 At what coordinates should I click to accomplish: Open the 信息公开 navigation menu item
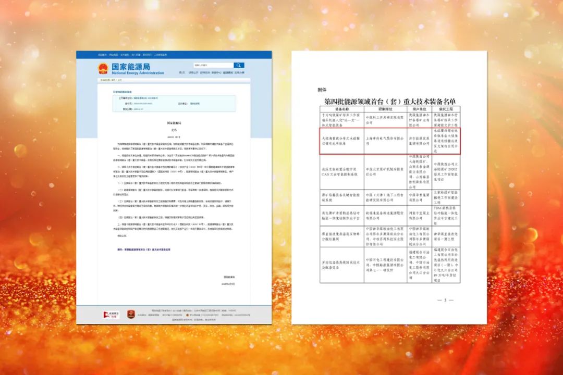tap(193, 72)
